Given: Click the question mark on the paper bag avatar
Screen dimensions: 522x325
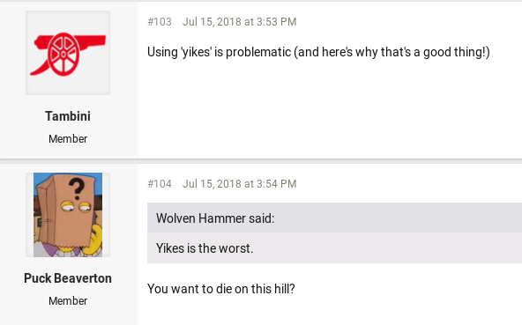Looking at the screenshot, I should (x=78, y=188).
